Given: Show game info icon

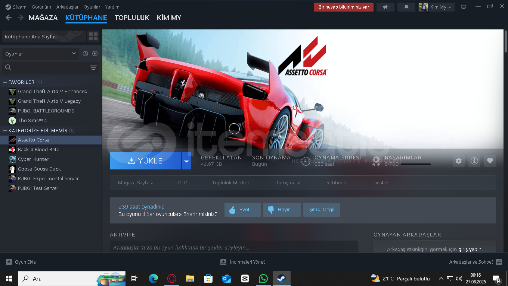Looking at the screenshot, I should point(474,161).
